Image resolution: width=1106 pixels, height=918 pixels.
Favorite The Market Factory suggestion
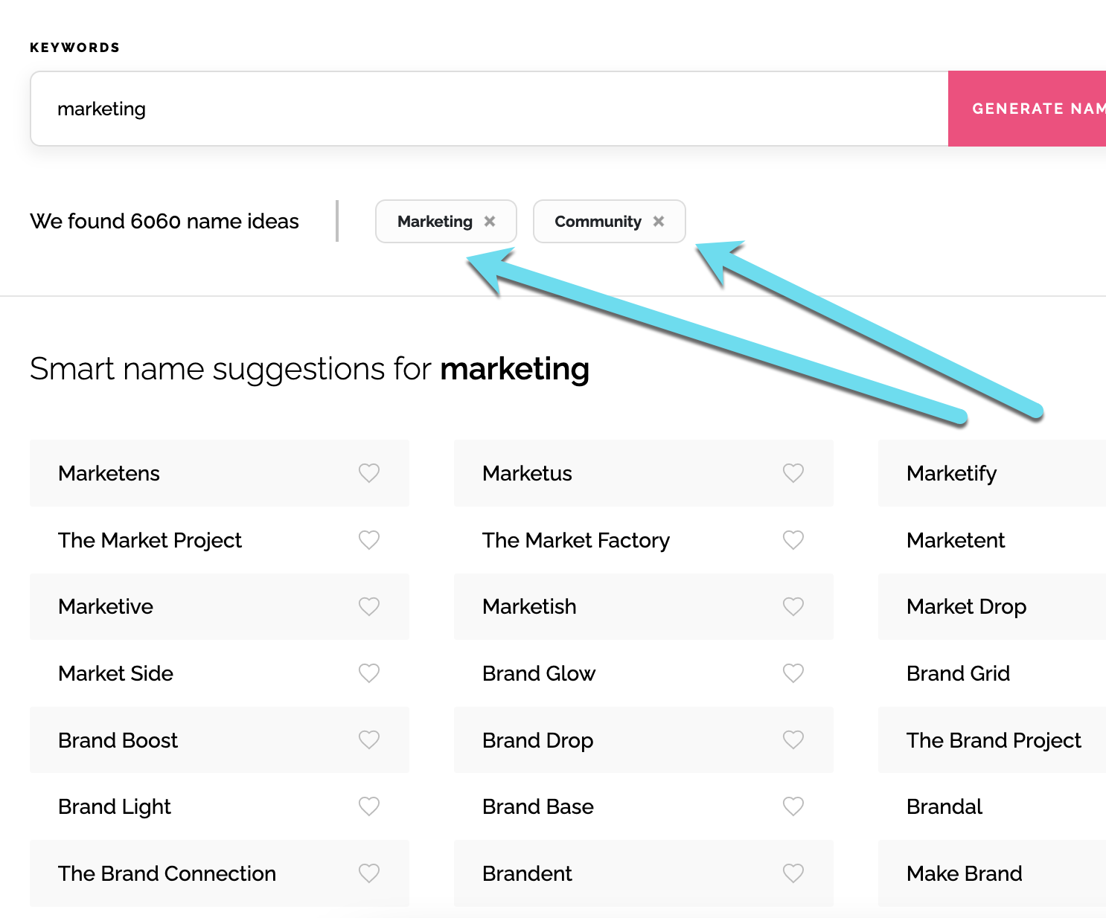pos(793,540)
